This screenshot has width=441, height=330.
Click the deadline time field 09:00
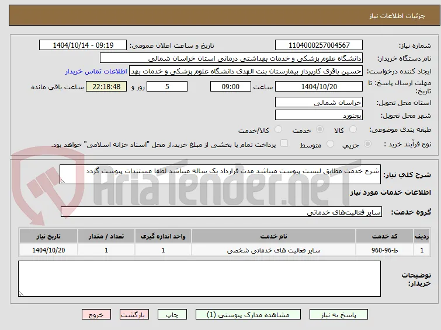(231, 86)
